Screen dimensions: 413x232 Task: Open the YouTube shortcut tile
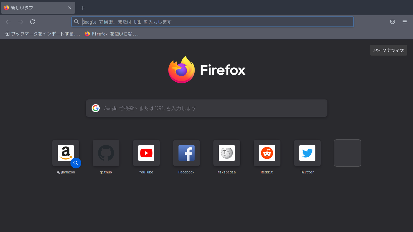(x=146, y=153)
